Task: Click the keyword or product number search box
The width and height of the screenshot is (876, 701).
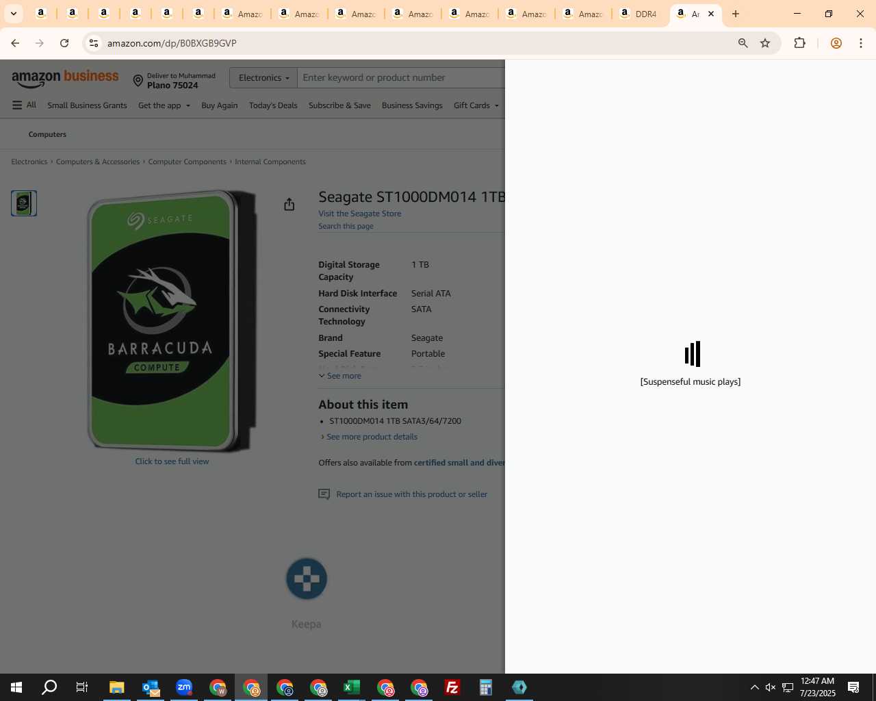Action: [x=401, y=77]
